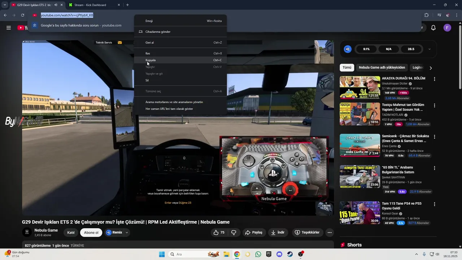
Task: Reload the page with the refresh icon
Action: pyautogui.click(x=22, y=15)
